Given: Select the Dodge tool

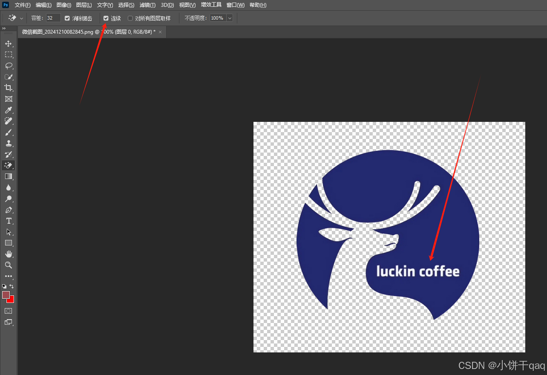Looking at the screenshot, I should (x=9, y=199).
